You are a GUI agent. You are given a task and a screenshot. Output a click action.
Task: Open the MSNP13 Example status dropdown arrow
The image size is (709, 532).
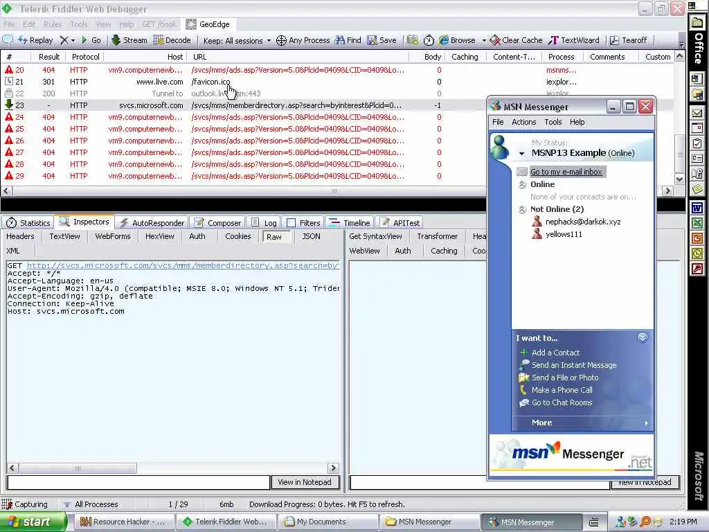coord(521,153)
